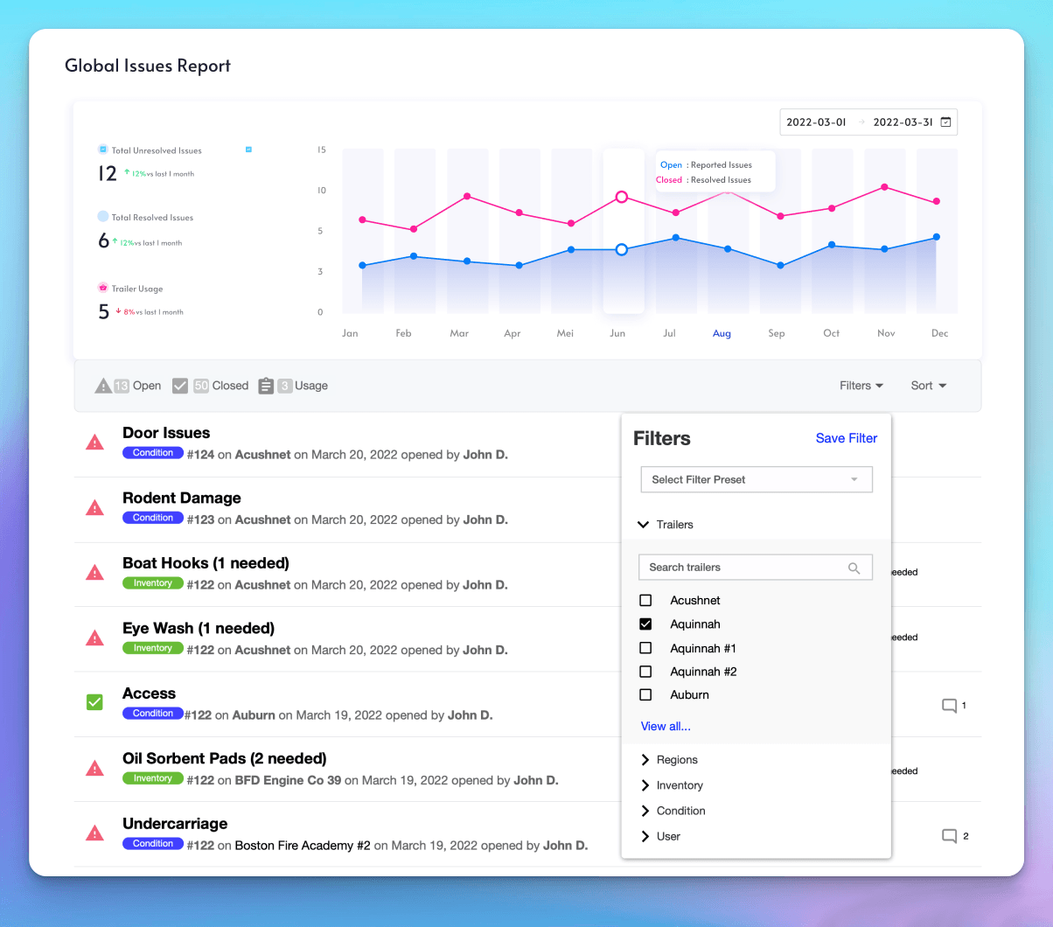The height and width of the screenshot is (927, 1053).
Task: Click the Usage clipboard icon
Action: 267,386
